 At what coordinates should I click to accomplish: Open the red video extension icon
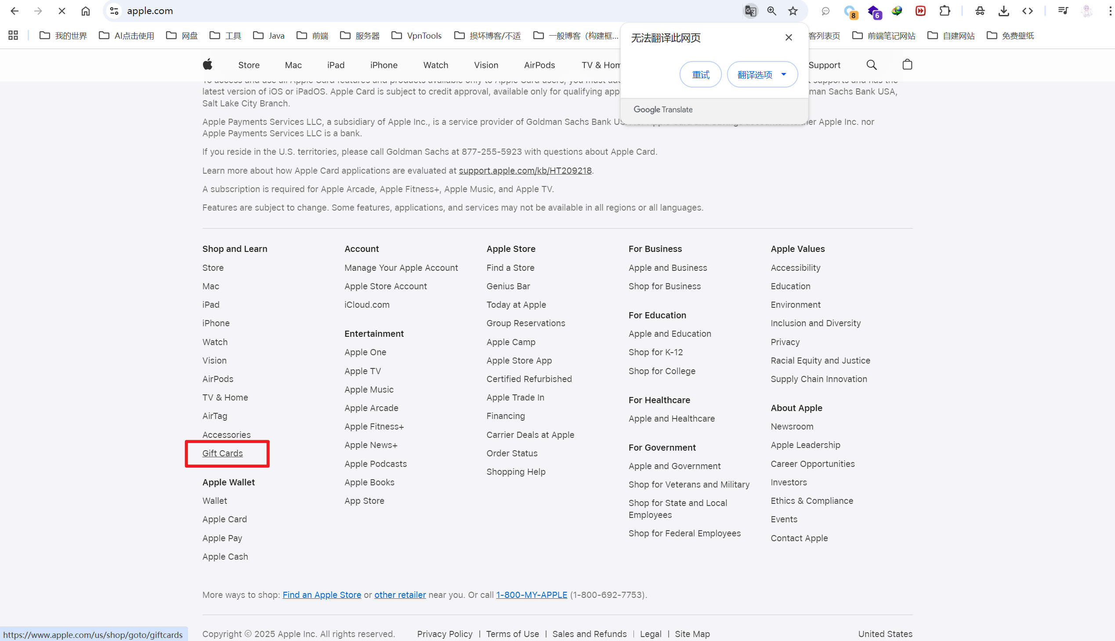coord(920,11)
